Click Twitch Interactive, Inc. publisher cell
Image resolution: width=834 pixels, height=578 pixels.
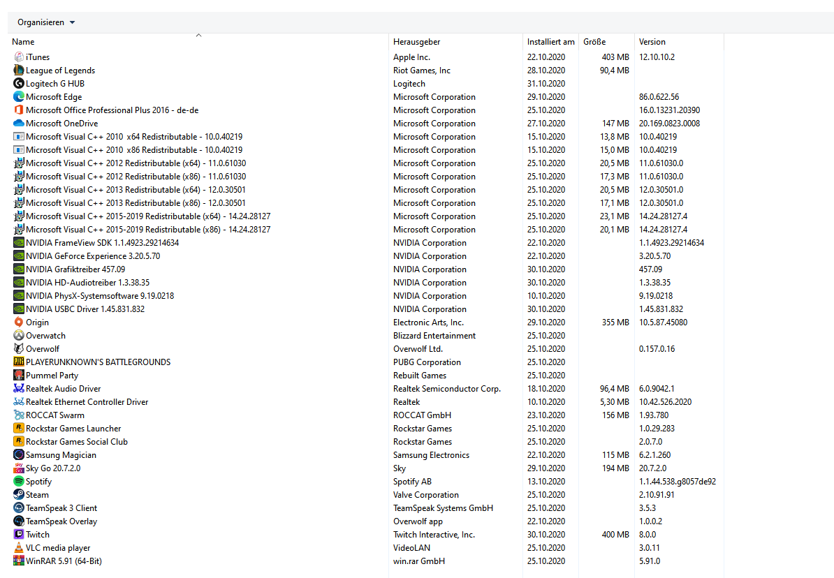434,535
